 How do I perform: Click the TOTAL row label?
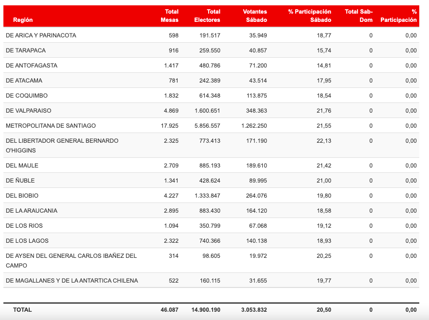(22, 310)
